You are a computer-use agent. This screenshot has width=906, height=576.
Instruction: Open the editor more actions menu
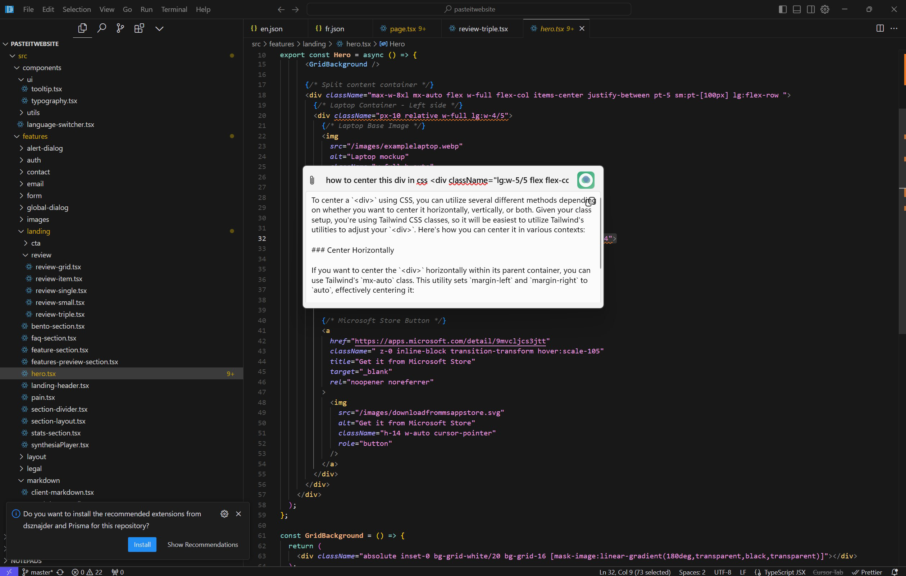(894, 28)
